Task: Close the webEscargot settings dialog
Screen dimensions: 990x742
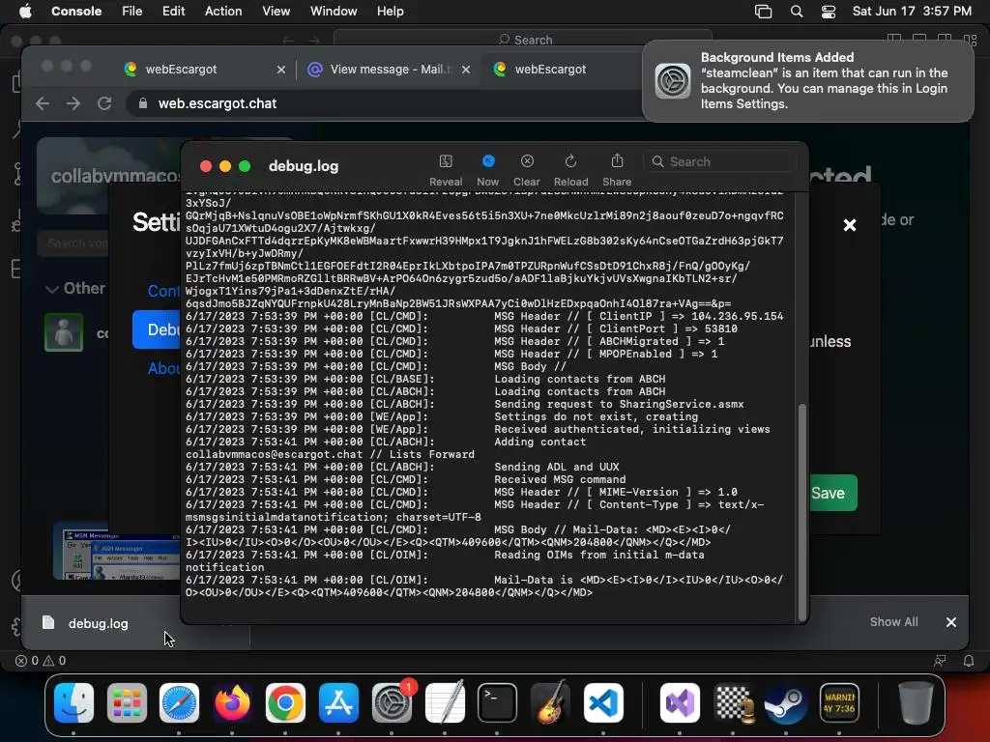Action: (x=850, y=225)
